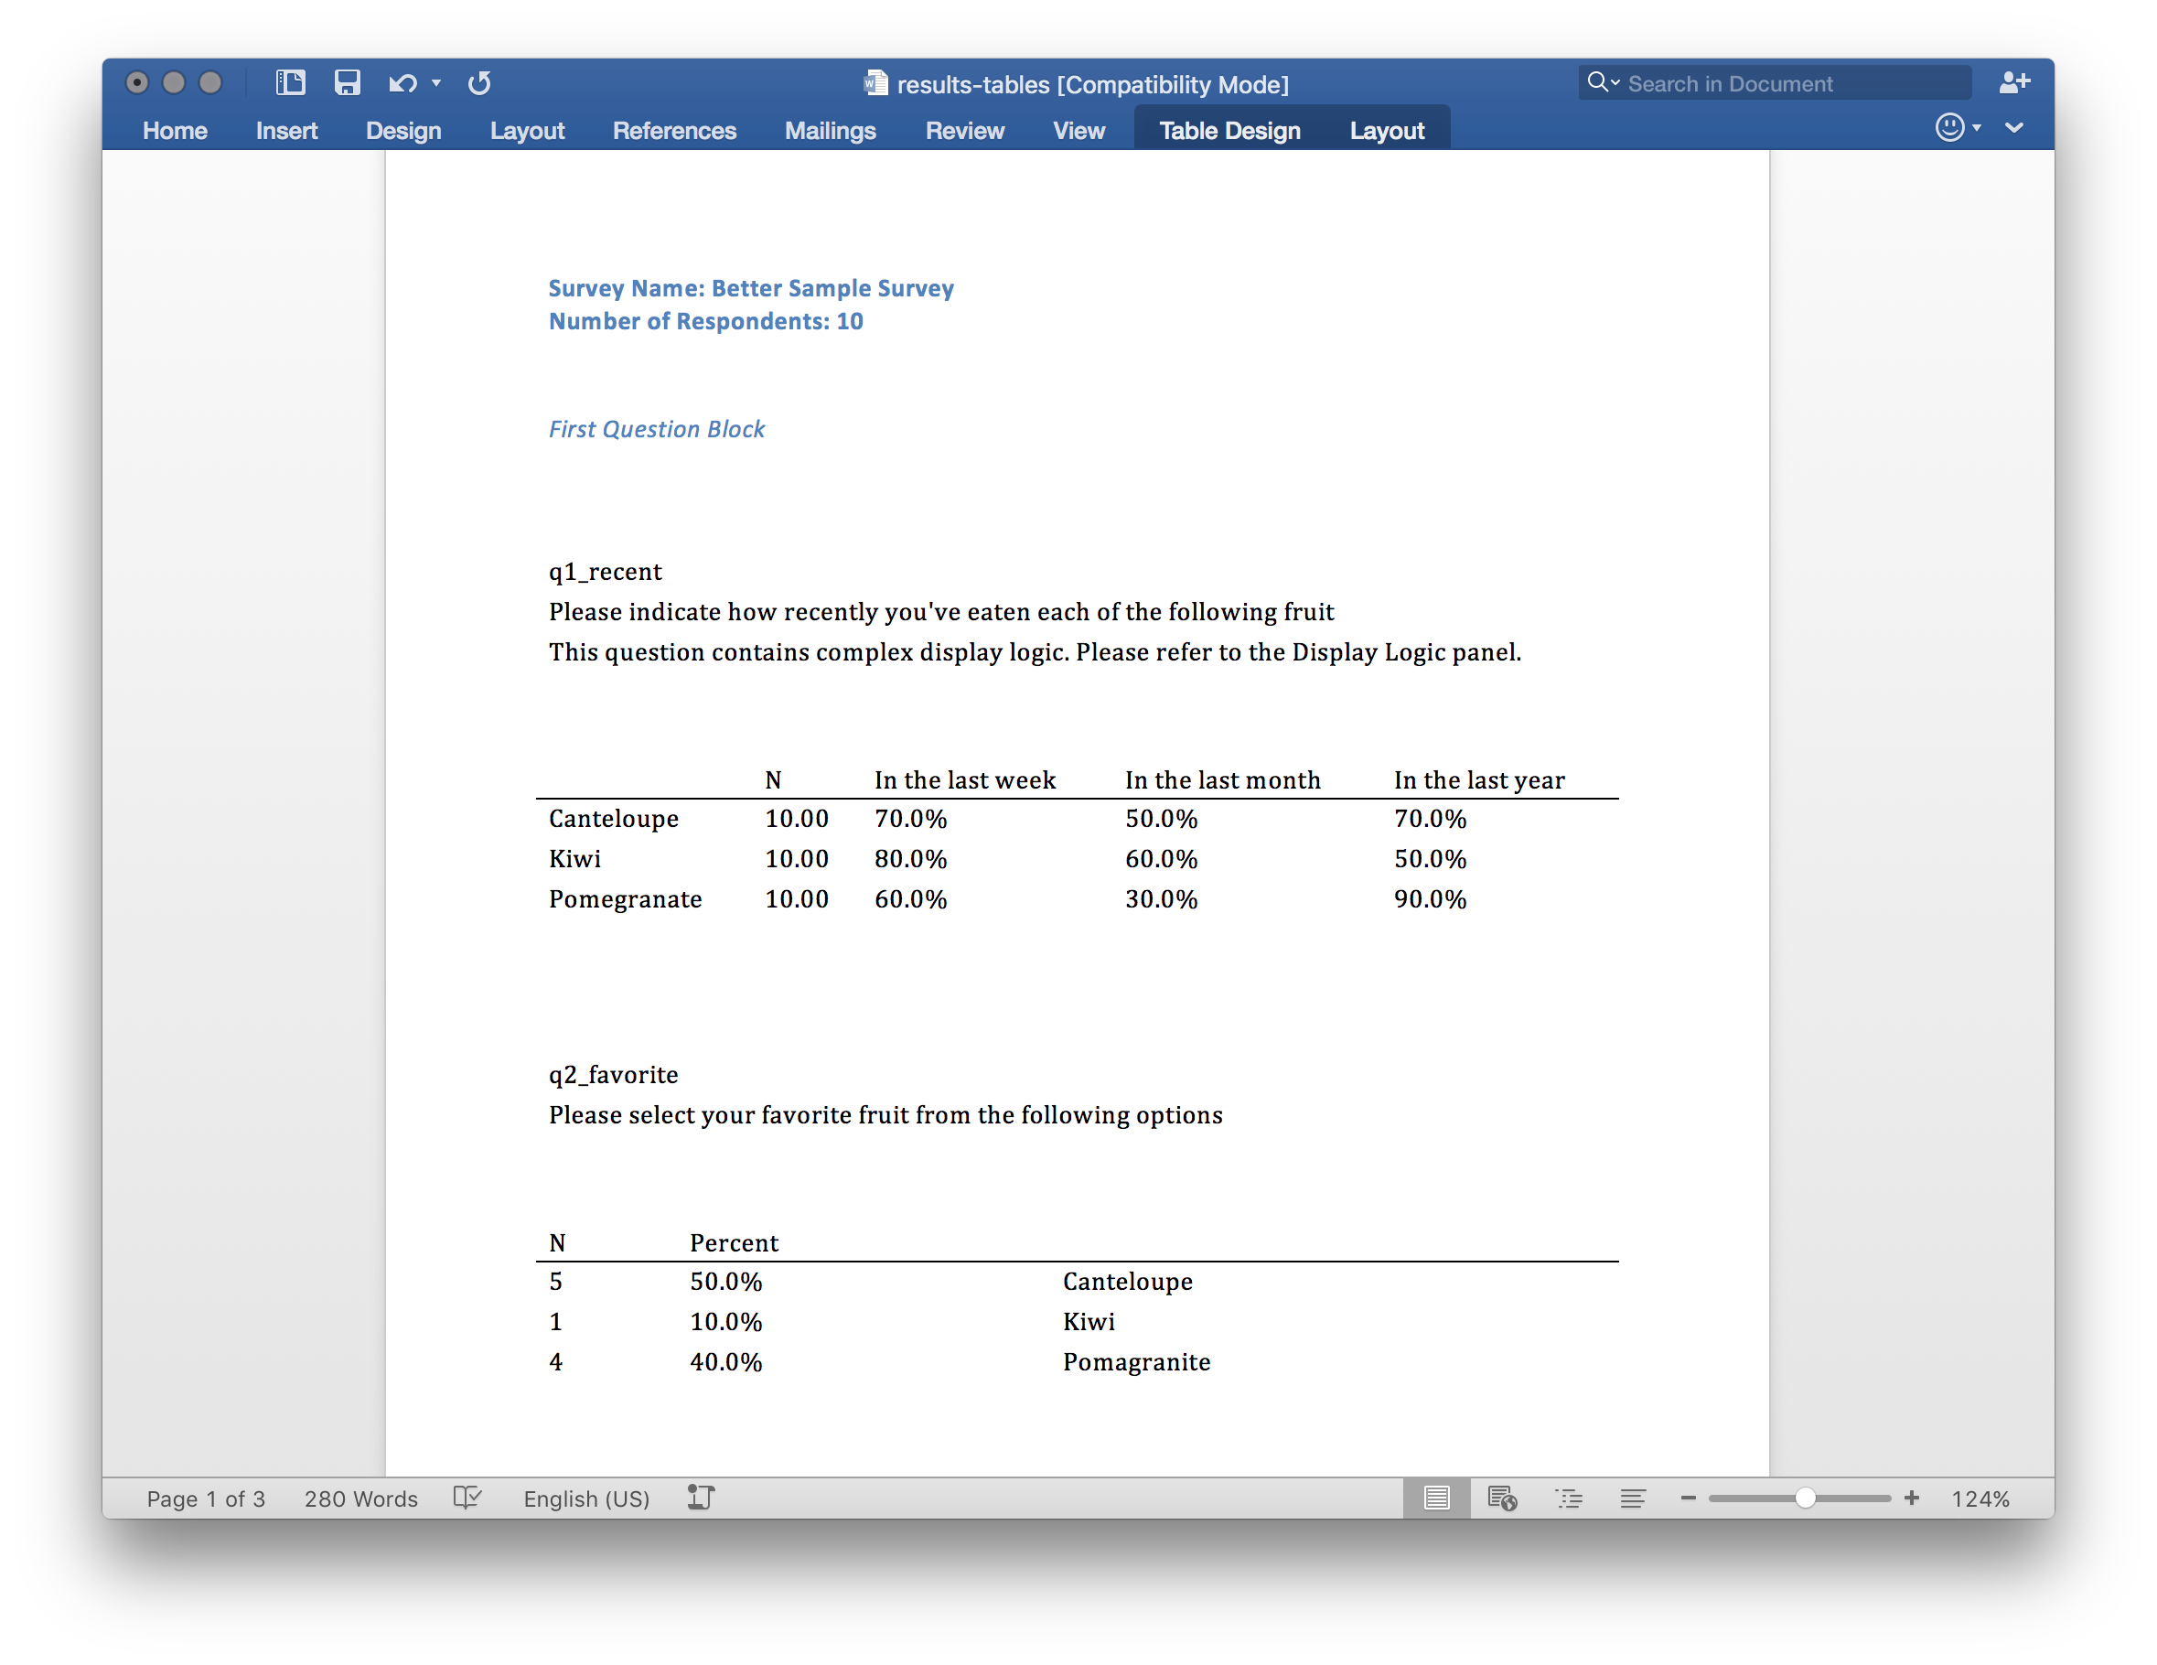Undo the last action
The image size is (2157, 1665).
(x=400, y=83)
